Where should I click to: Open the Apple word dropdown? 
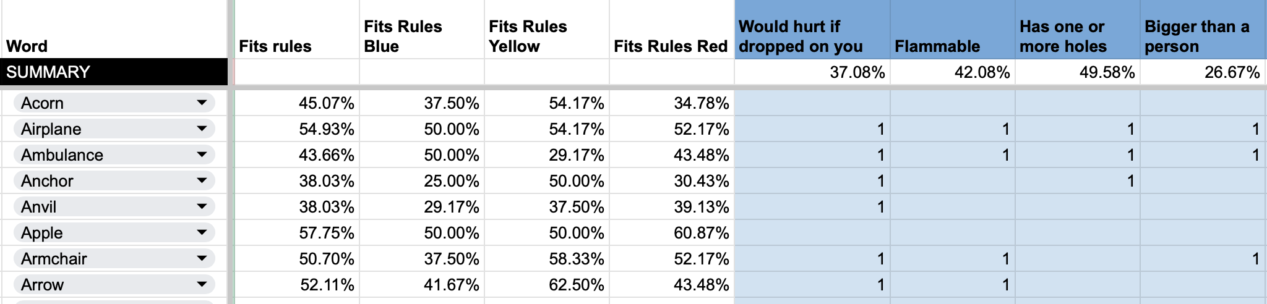[114, 232]
